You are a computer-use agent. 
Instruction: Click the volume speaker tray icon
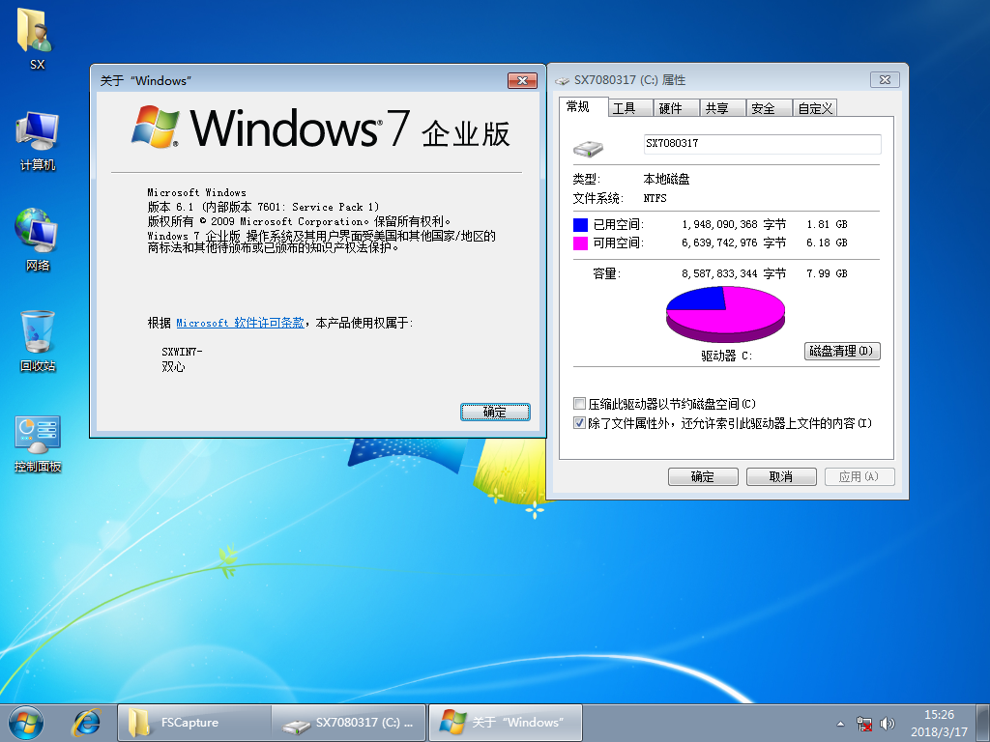(888, 723)
